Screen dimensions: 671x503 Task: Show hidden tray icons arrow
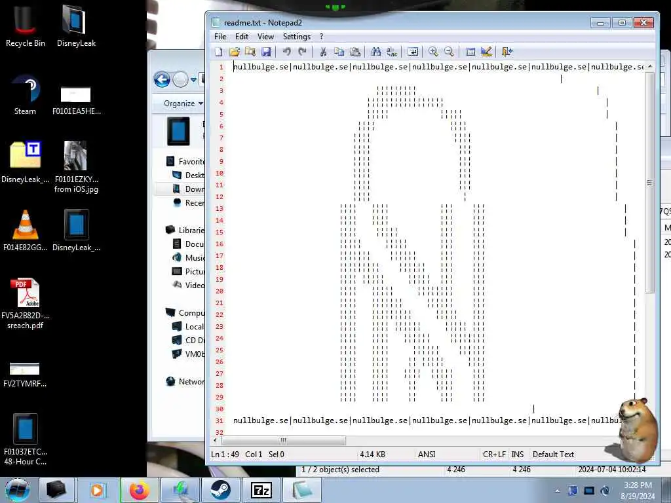[x=557, y=491]
